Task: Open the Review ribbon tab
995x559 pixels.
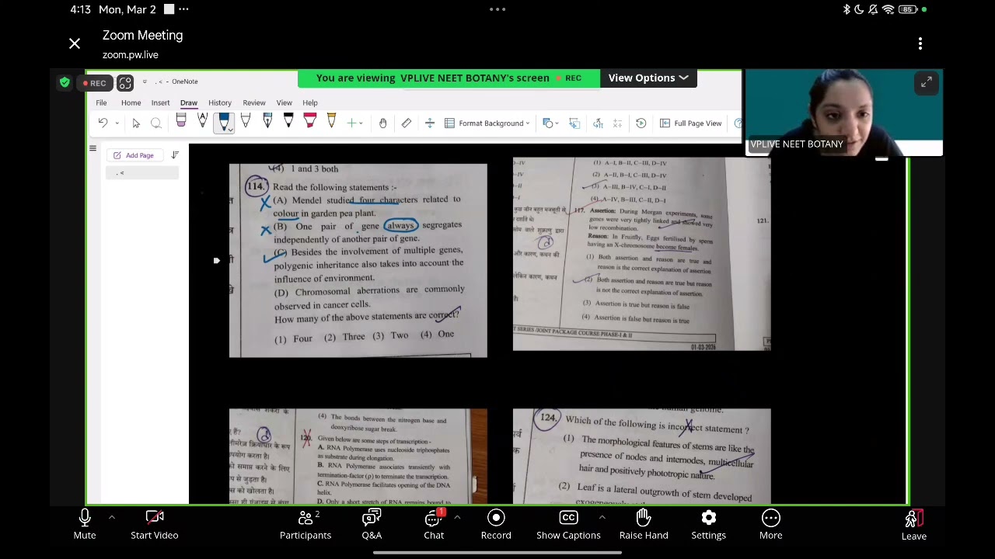Action: click(x=254, y=102)
